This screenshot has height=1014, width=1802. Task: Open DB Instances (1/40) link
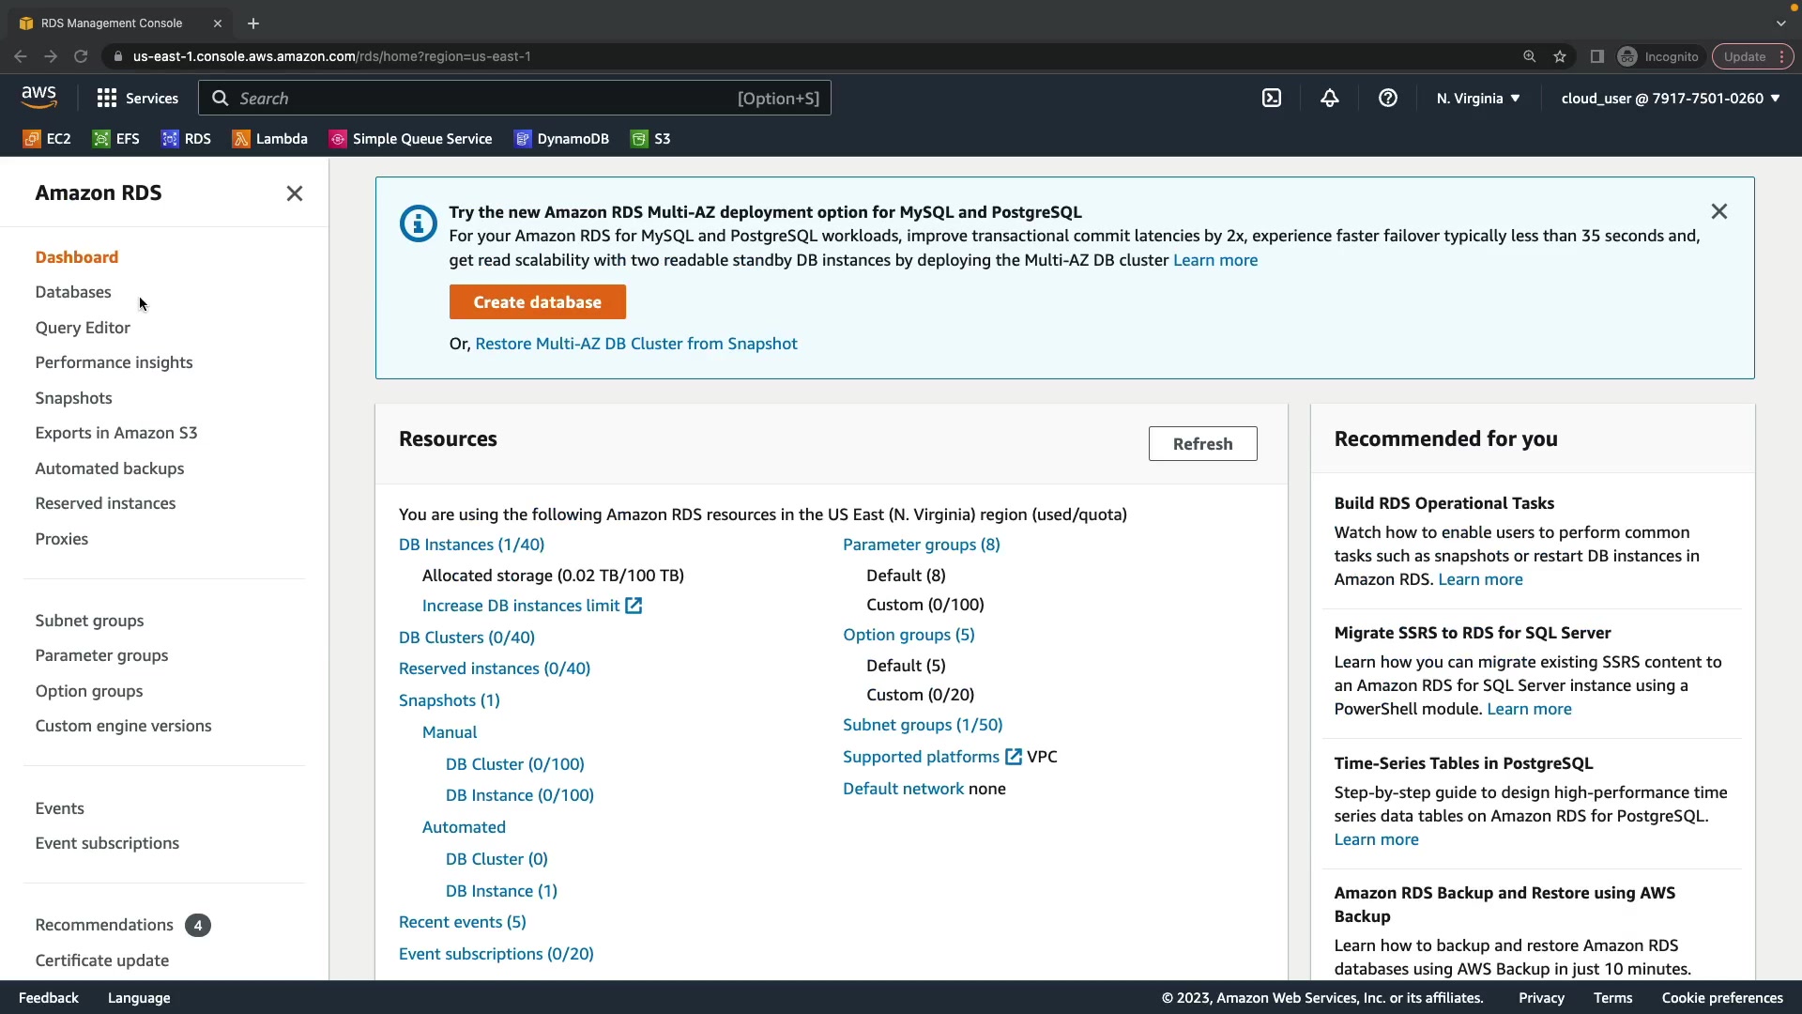click(471, 545)
